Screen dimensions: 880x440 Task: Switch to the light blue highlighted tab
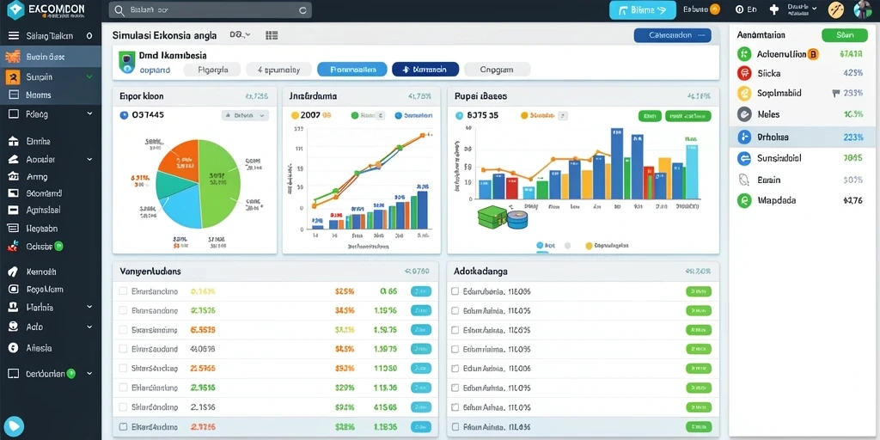pyautogui.click(x=351, y=69)
